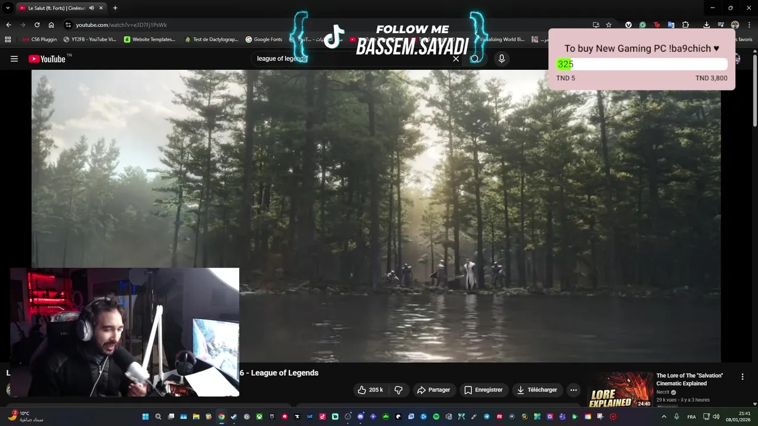Image resolution: width=758 pixels, height=426 pixels.
Task: Open Website Templates bookmark
Action: point(149,40)
